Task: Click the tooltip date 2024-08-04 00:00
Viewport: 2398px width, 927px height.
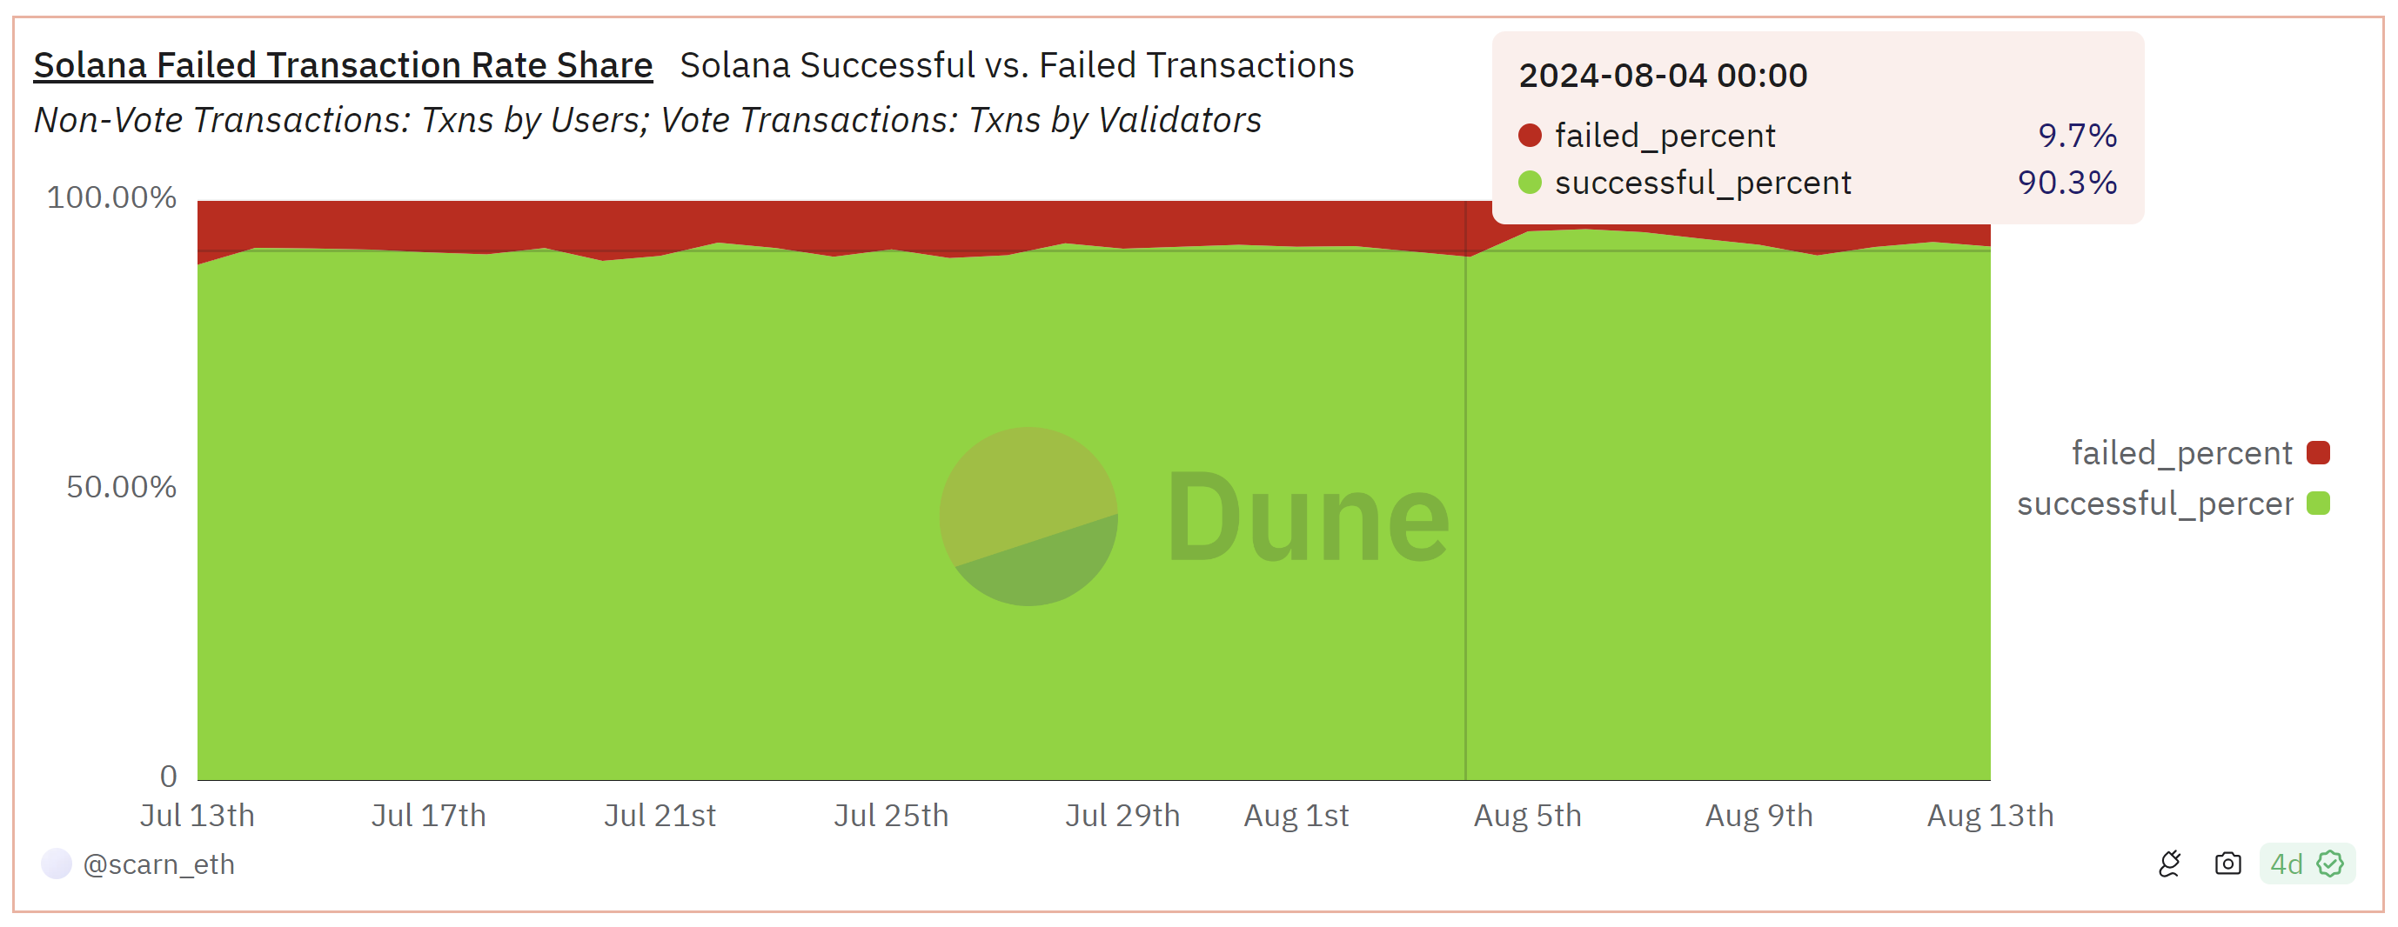Action: click(1663, 76)
